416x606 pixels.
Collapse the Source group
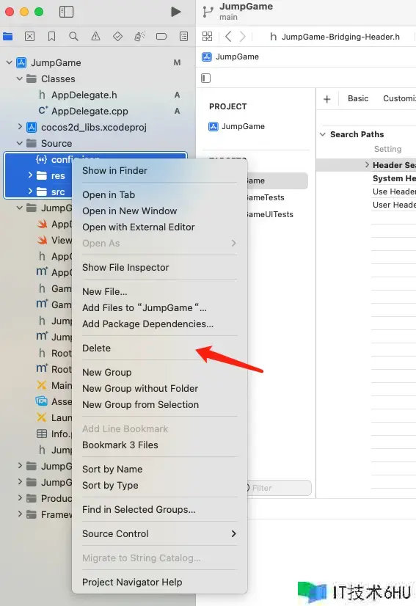point(20,143)
